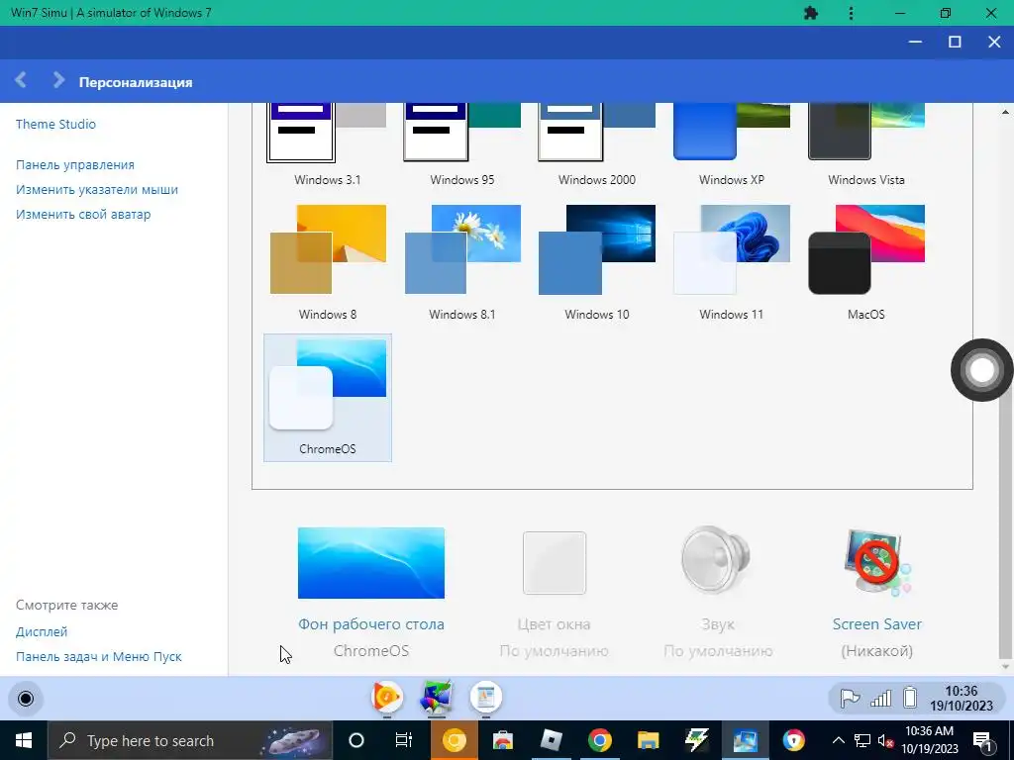Maximize the Персонализация inner window
Screen dimensions: 1014x760
tap(955, 42)
